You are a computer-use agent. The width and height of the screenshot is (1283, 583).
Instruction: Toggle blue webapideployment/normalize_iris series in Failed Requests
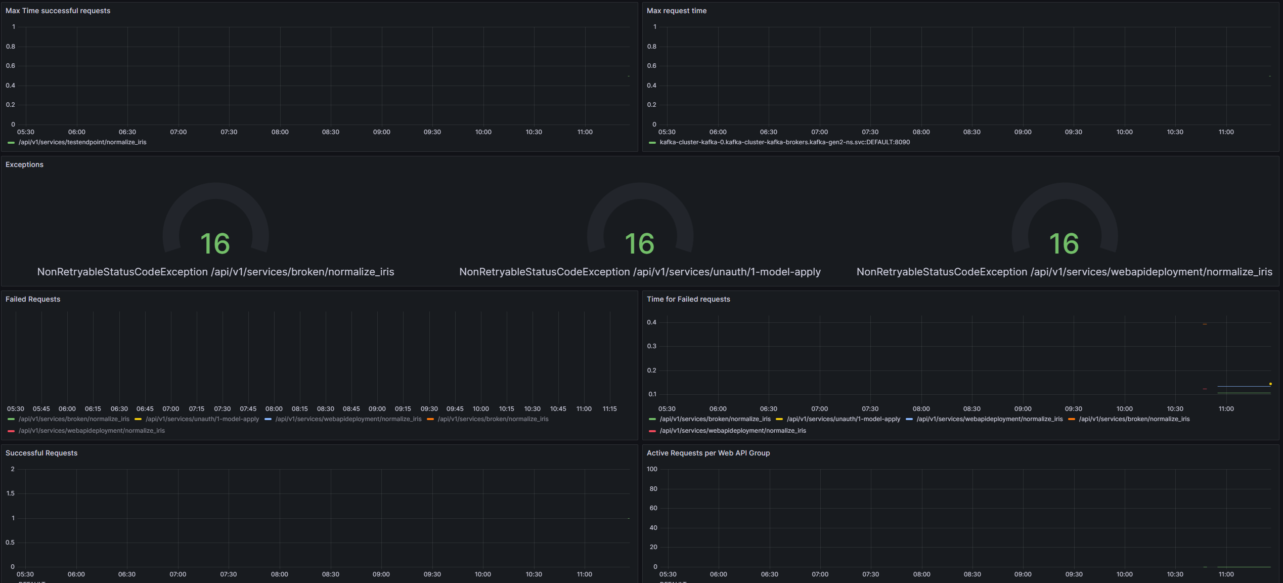click(348, 419)
